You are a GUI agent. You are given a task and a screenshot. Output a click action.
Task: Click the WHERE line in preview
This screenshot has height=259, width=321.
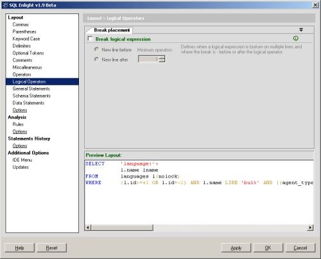point(199,183)
